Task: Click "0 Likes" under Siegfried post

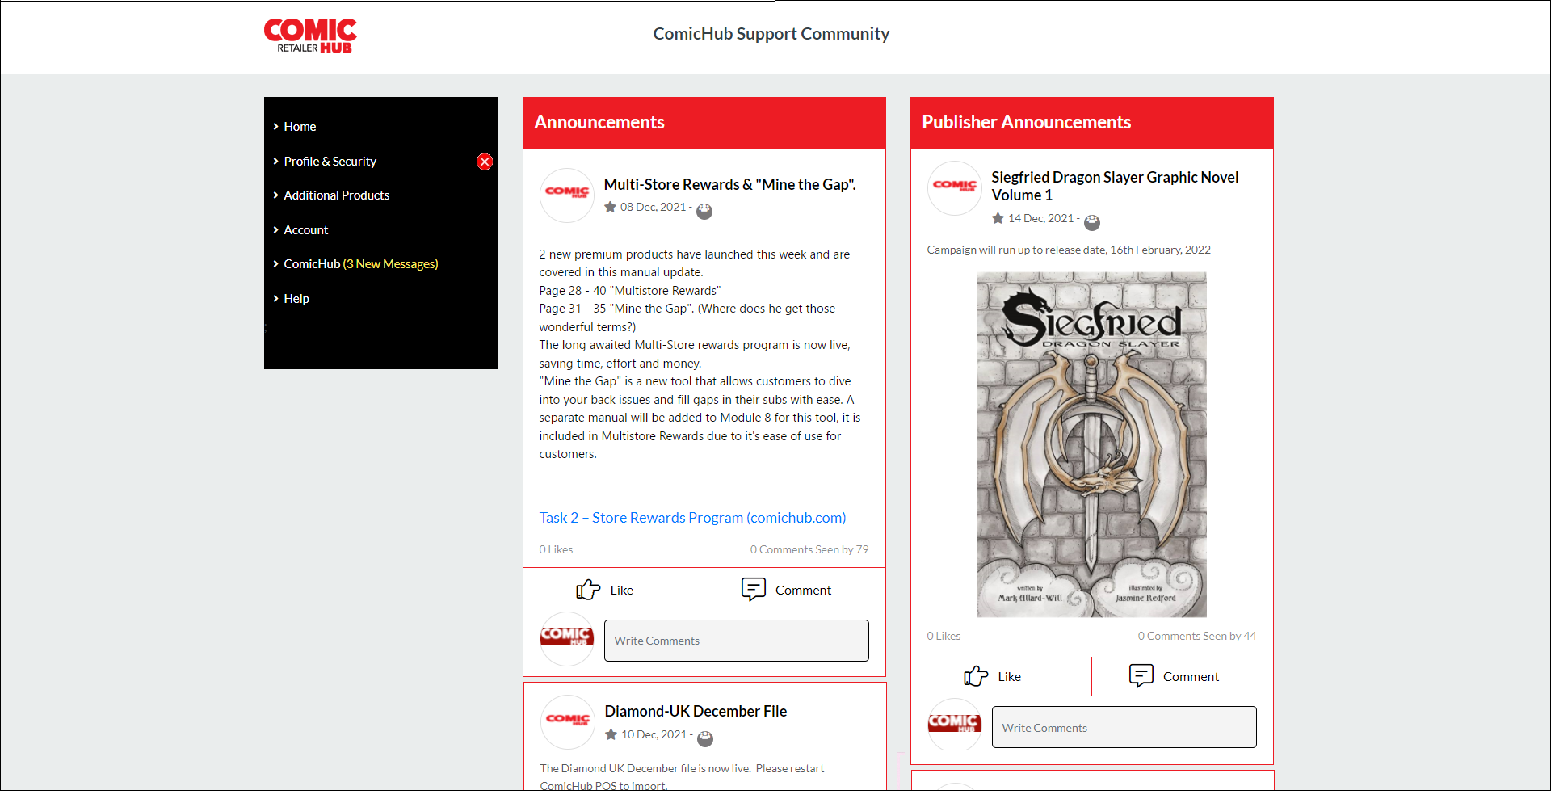Action: click(944, 637)
